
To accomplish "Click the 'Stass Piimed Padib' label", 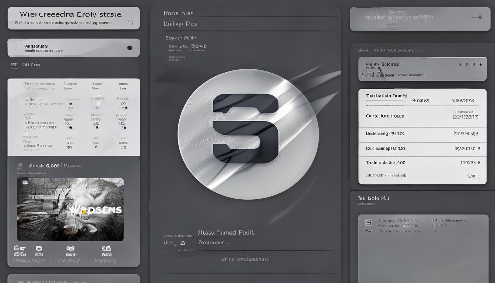I will (226, 233).
